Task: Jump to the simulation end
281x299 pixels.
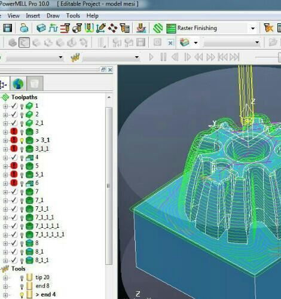Action: click(x=234, y=57)
